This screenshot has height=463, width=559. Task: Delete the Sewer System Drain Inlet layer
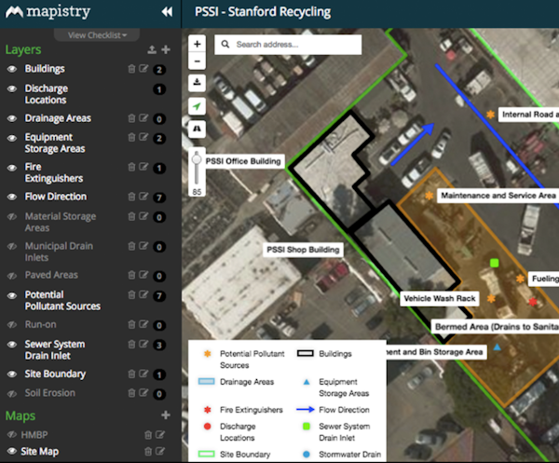pos(131,344)
